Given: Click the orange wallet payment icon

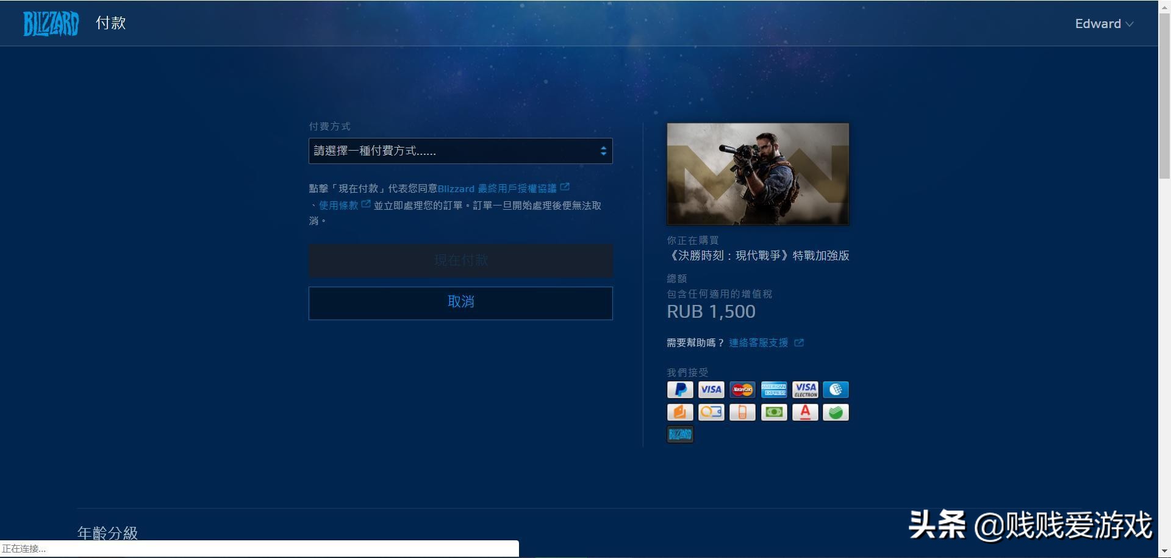Looking at the screenshot, I should pos(680,412).
